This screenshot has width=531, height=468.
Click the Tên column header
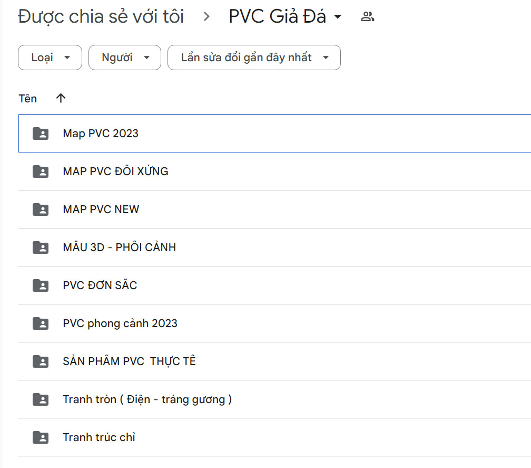click(x=28, y=99)
